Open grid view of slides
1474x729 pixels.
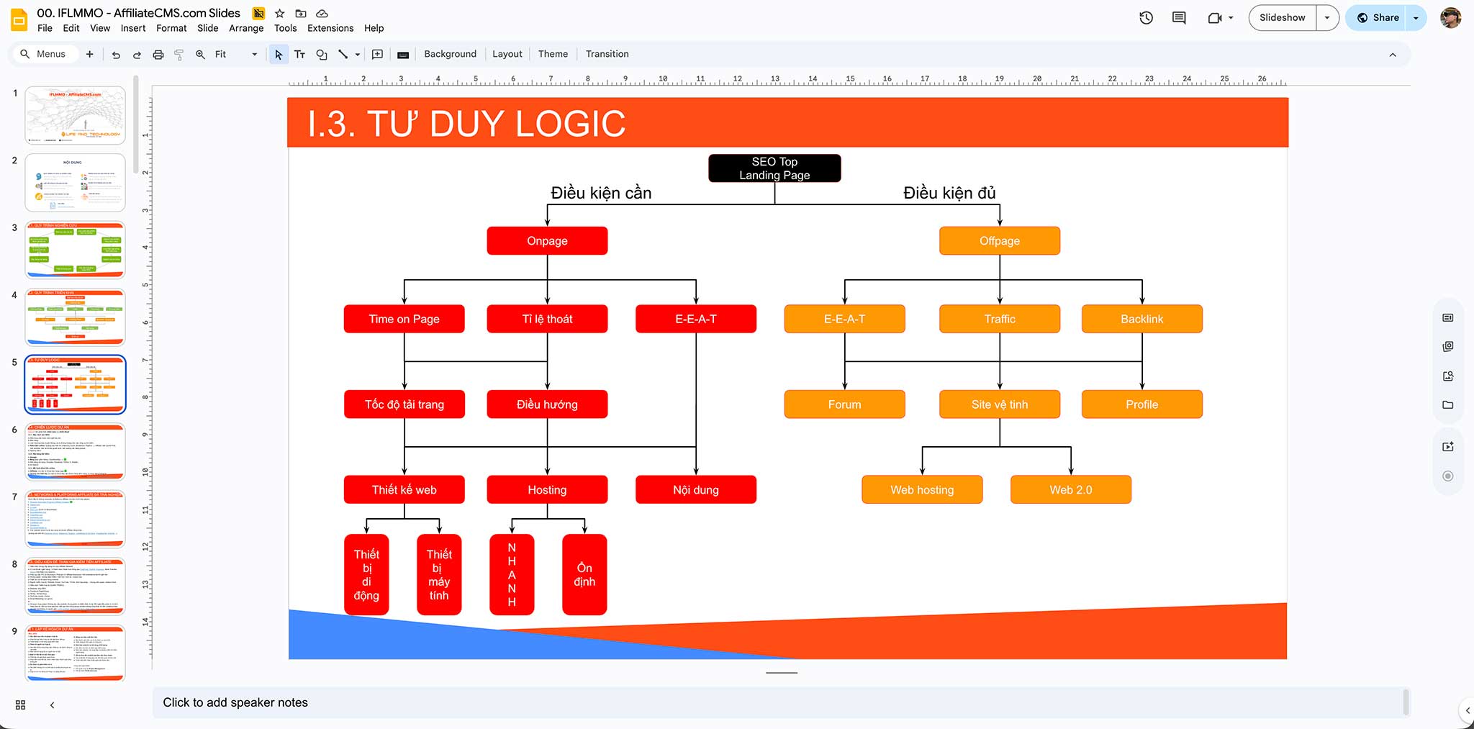tap(20, 705)
